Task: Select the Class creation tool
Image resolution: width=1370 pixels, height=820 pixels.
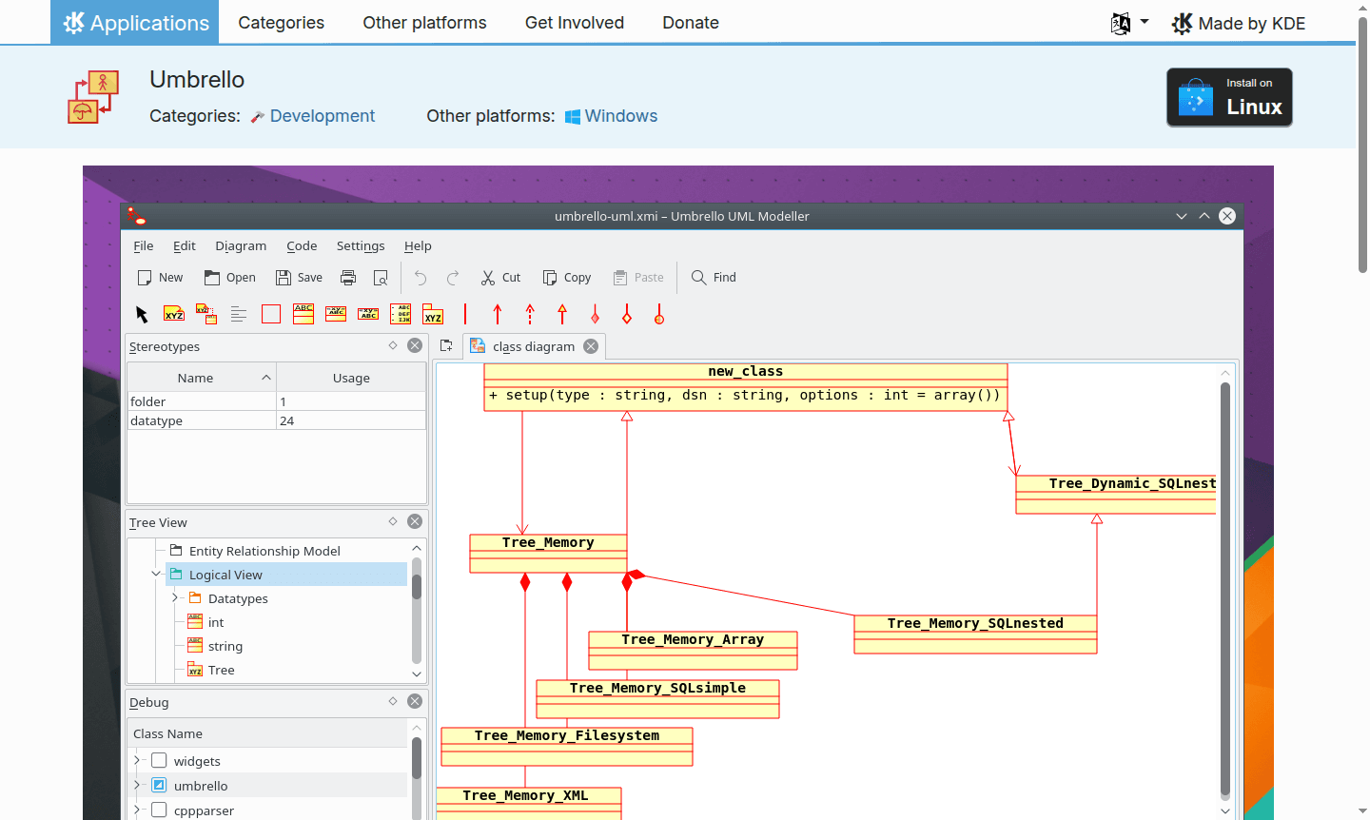Action: 303,314
